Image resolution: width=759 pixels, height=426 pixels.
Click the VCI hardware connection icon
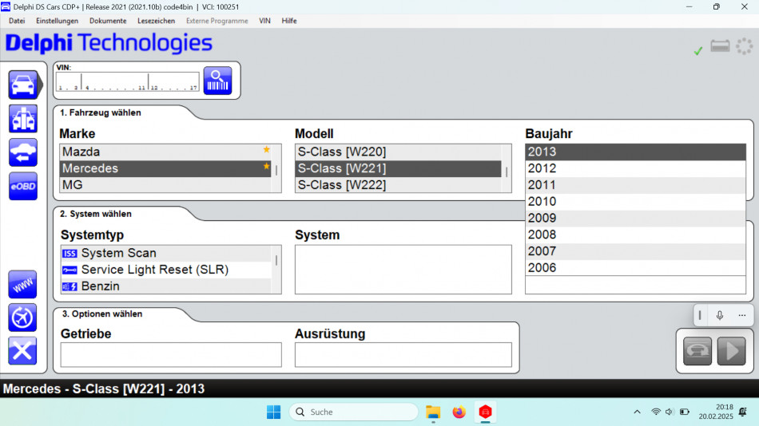point(720,46)
